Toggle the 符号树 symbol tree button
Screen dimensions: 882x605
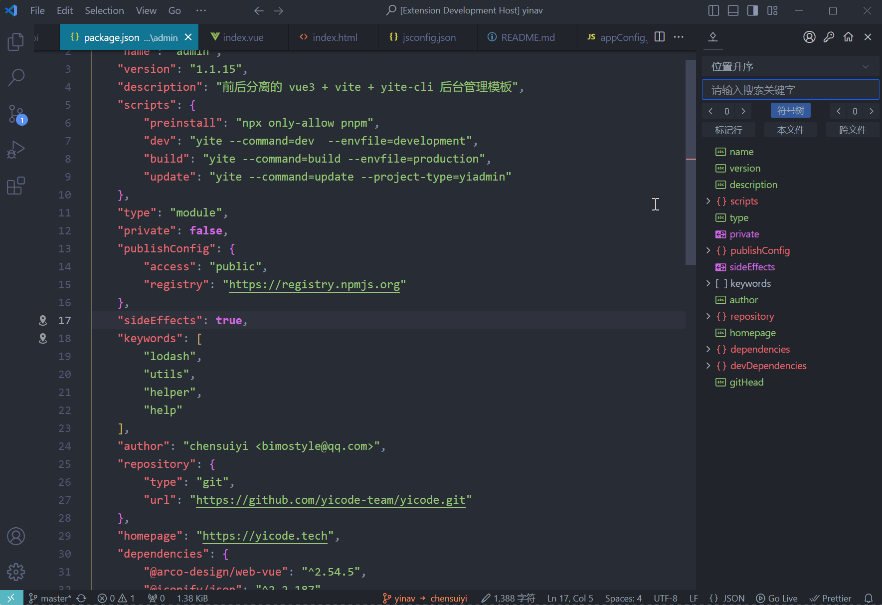point(790,111)
